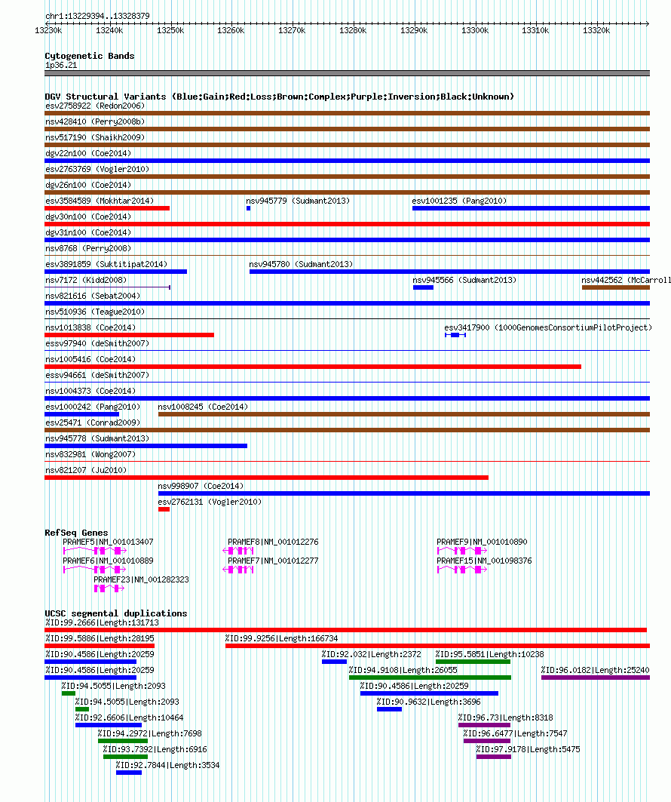The image size is (671, 802).
Task: Open esv3891859 (Suktitipat2014) variant
Action: [106, 264]
